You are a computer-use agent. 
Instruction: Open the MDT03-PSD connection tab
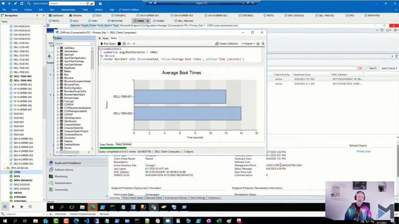click(115, 21)
